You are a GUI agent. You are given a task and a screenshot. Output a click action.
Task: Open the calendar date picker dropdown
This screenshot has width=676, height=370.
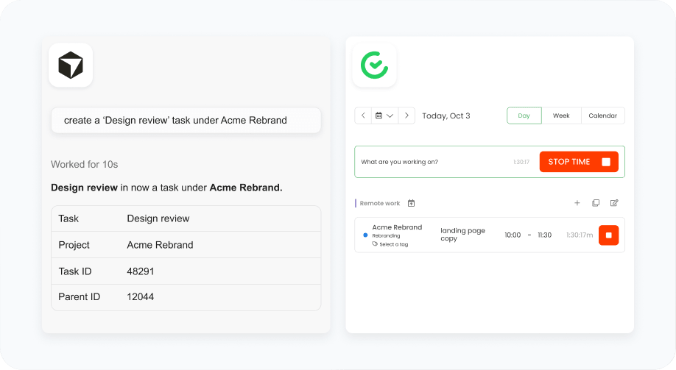click(x=384, y=115)
